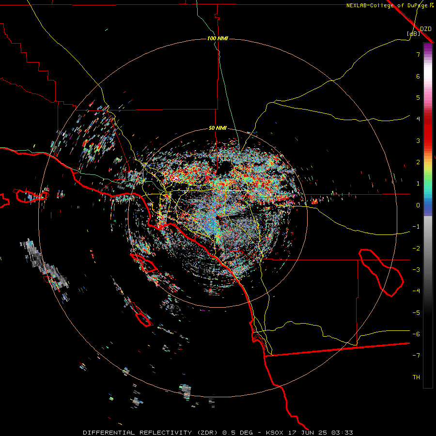The height and width of the screenshot is (436, 436).
Task: Click the "17 JUN 25" date in the caption
Action: [307, 433]
